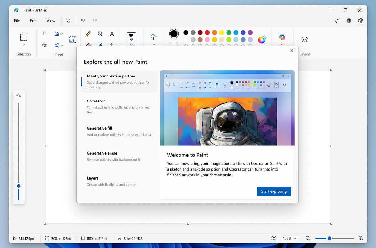Click the Save icon
Screen dimensions: 376x248
(x=69, y=21)
